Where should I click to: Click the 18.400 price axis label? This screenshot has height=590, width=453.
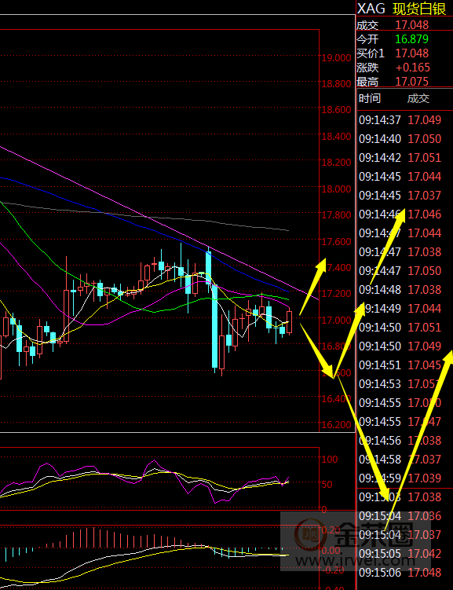tap(336, 136)
